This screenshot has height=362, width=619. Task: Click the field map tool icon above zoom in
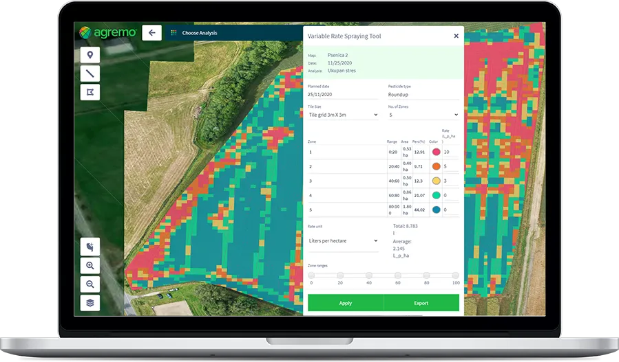(x=90, y=247)
